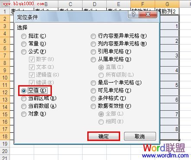Select the 对象(B) radio option
This screenshot has height=160, width=191.
pyautogui.click(x=33, y=114)
